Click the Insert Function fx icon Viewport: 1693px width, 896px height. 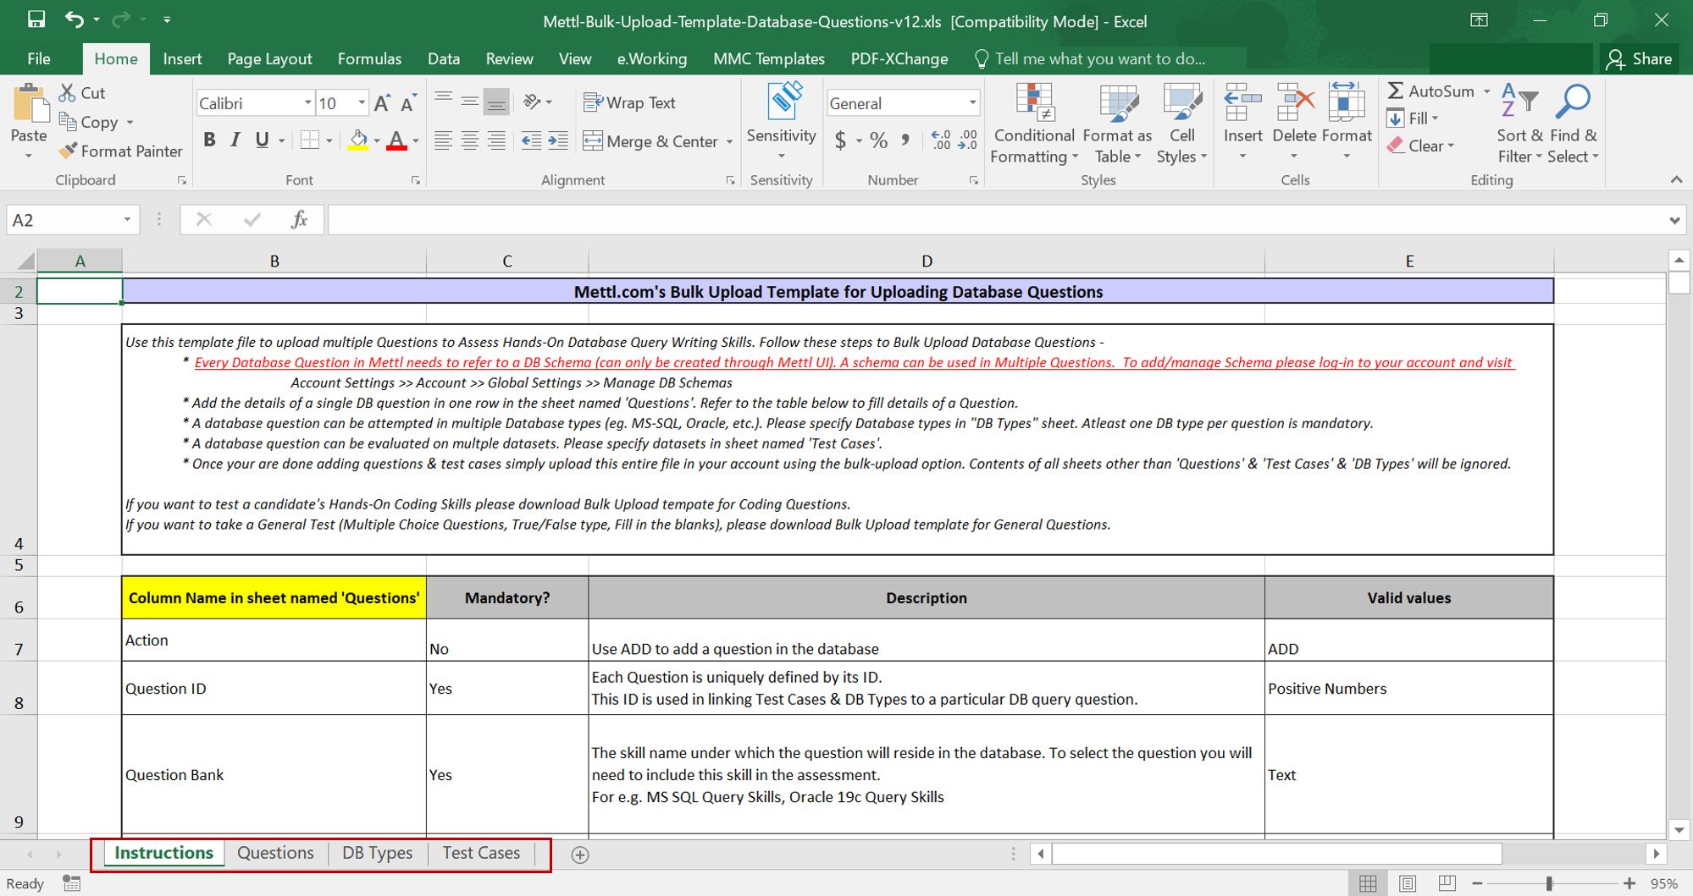299,220
